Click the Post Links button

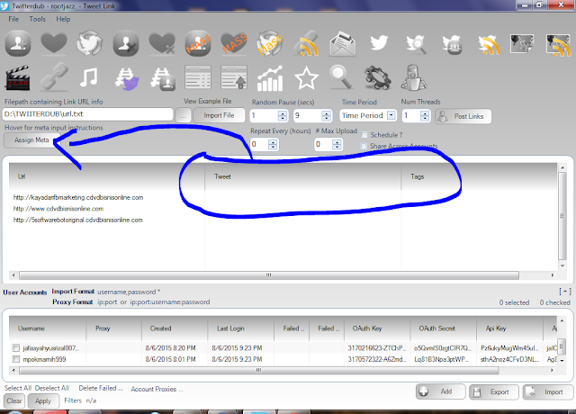pyautogui.click(x=463, y=116)
